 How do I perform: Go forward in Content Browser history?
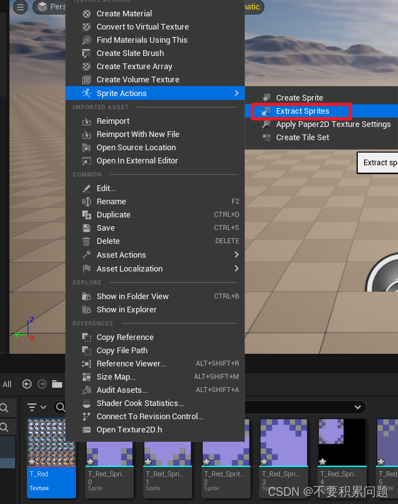coord(42,384)
